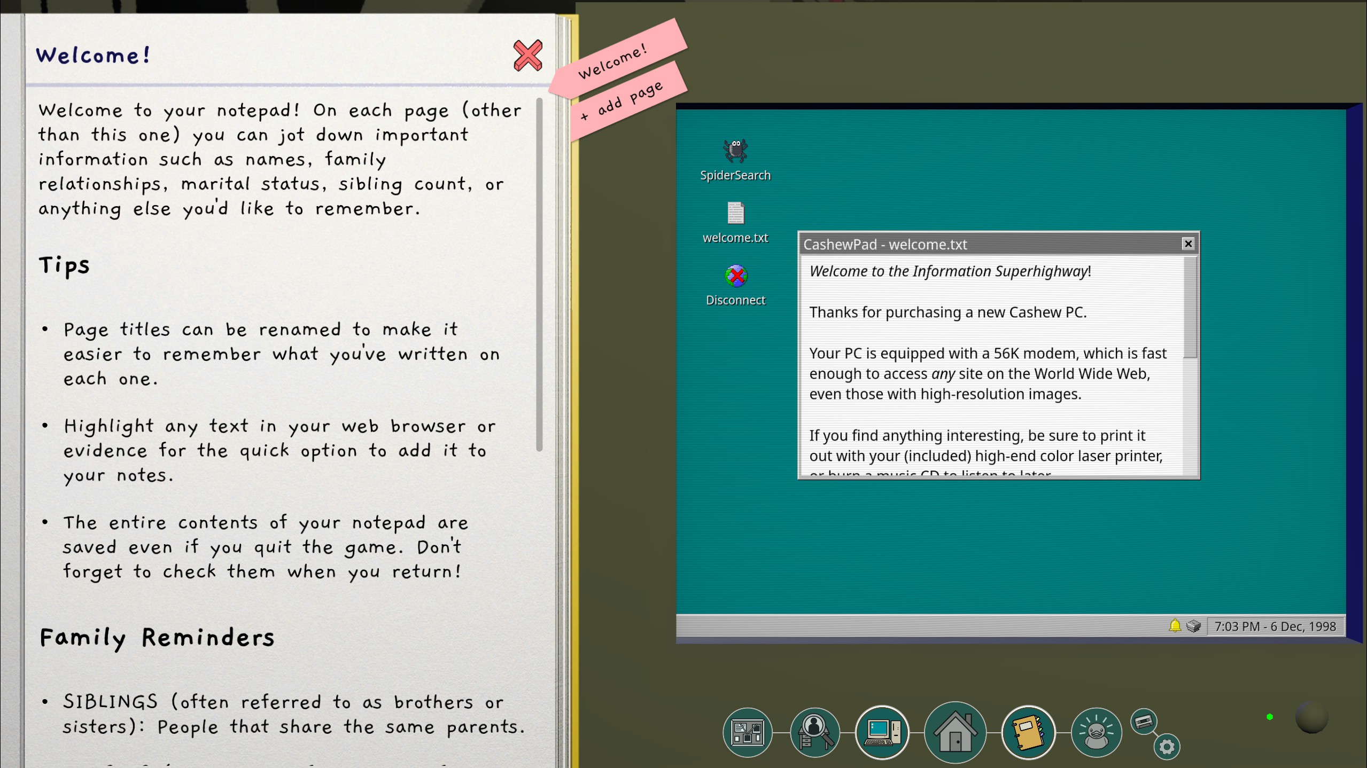This screenshot has height=768, width=1367.
Task: Select the Welcome! notepad page tab
Action: coord(613,61)
